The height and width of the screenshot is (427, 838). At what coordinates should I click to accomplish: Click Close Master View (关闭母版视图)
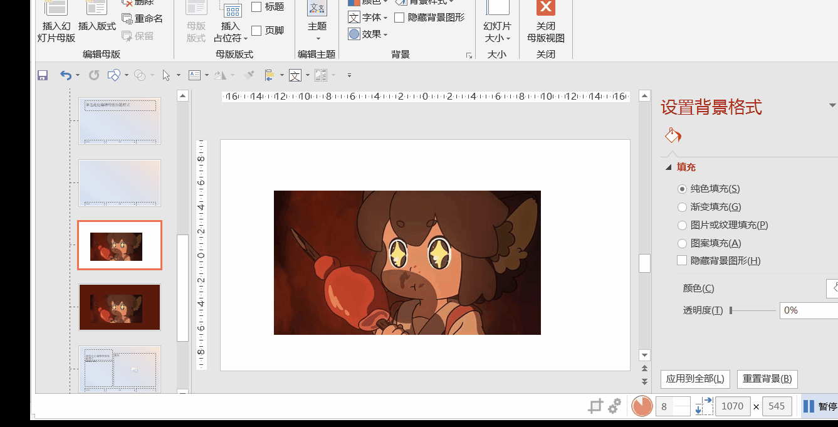[x=546, y=22]
